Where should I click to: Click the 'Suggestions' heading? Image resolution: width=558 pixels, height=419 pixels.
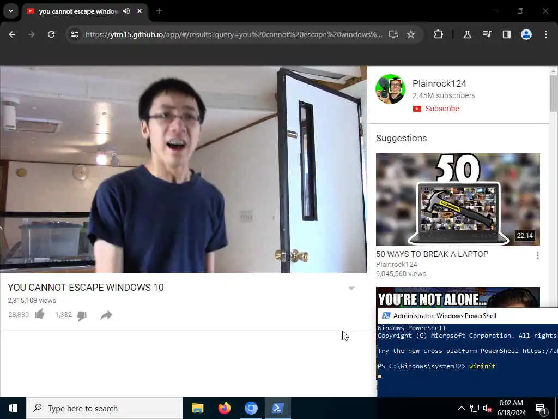coord(402,138)
